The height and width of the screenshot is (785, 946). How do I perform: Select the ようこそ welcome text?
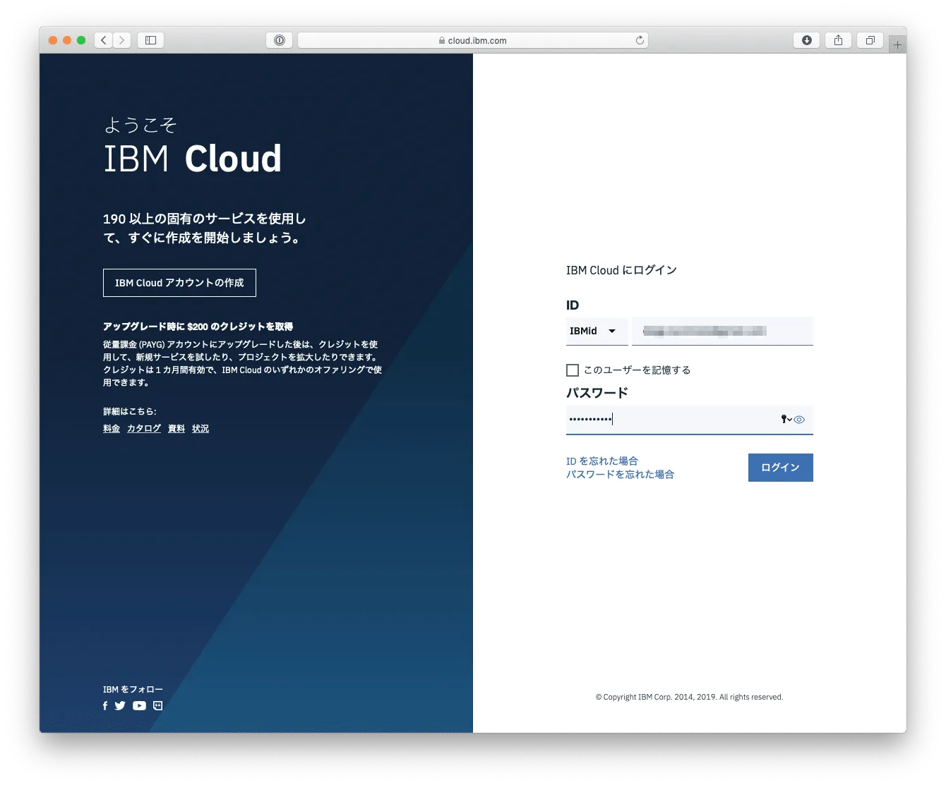coord(140,125)
